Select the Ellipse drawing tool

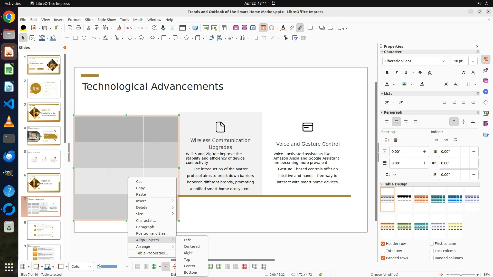(x=84, y=38)
